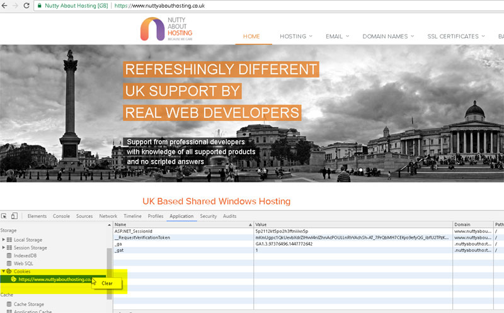This screenshot has width=504, height=313.
Task: Open the Hosting dropdown menu
Action: tap(296, 37)
